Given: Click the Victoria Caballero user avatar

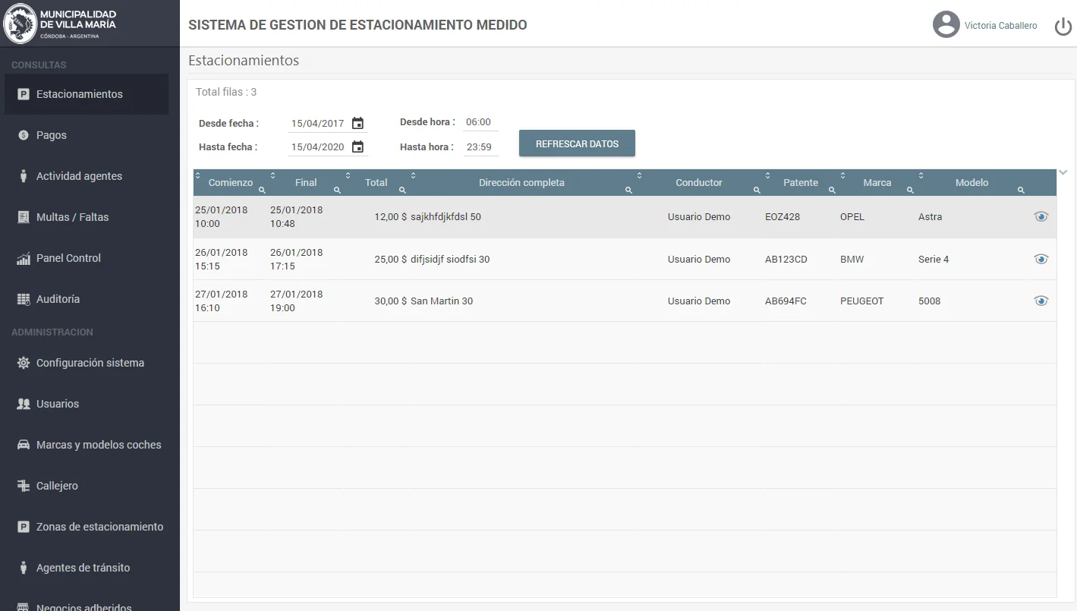Looking at the screenshot, I should [946, 24].
